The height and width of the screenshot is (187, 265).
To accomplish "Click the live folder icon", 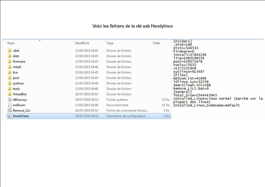I will 10,72.
